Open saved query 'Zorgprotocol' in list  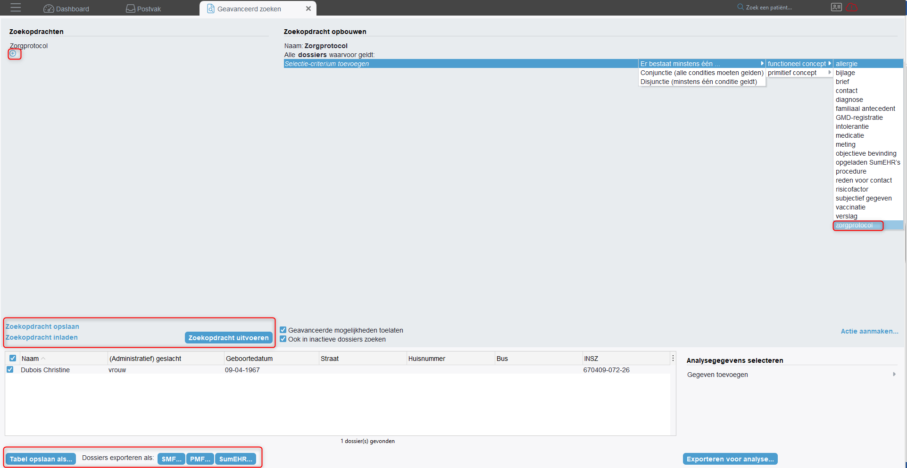pyautogui.click(x=29, y=46)
